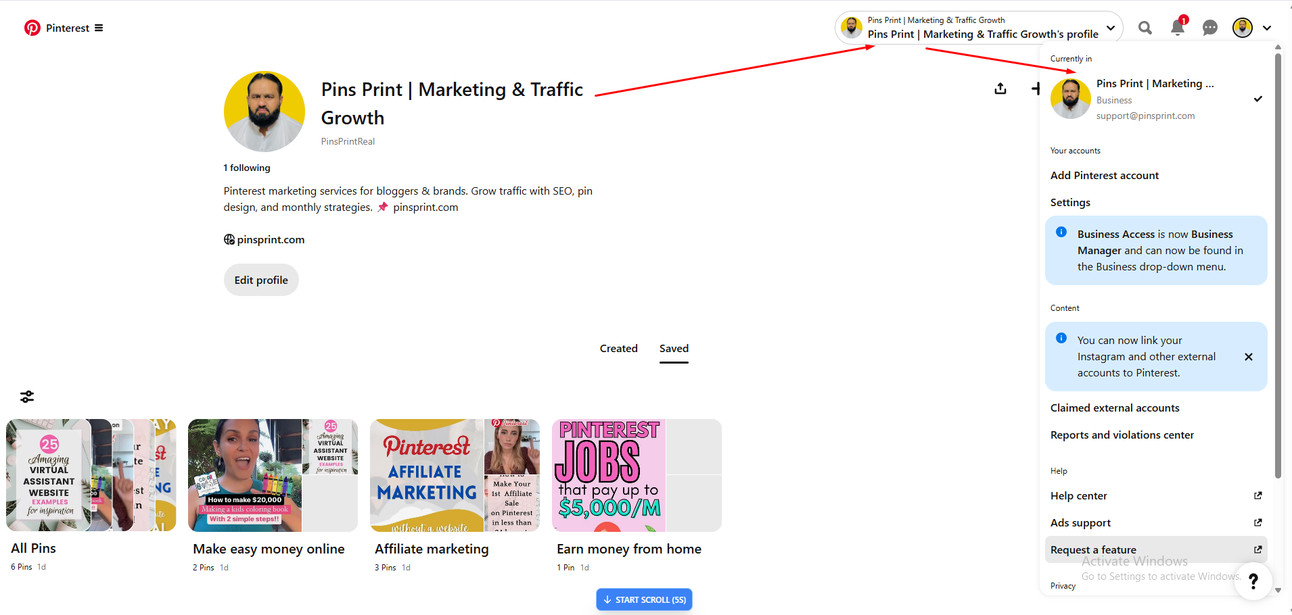Screen dimensions: 1292x615
Task: Open Settings in the account menu
Action: pyautogui.click(x=1070, y=203)
